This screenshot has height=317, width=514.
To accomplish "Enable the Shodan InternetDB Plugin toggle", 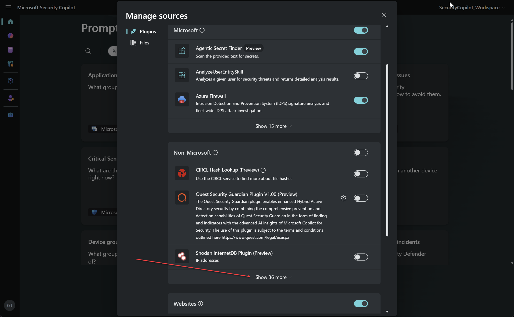I will click(x=361, y=257).
